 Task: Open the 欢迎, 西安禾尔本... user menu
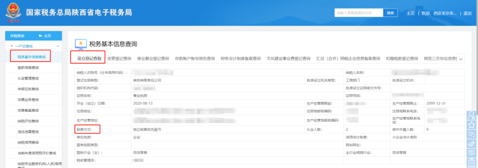click(x=439, y=13)
